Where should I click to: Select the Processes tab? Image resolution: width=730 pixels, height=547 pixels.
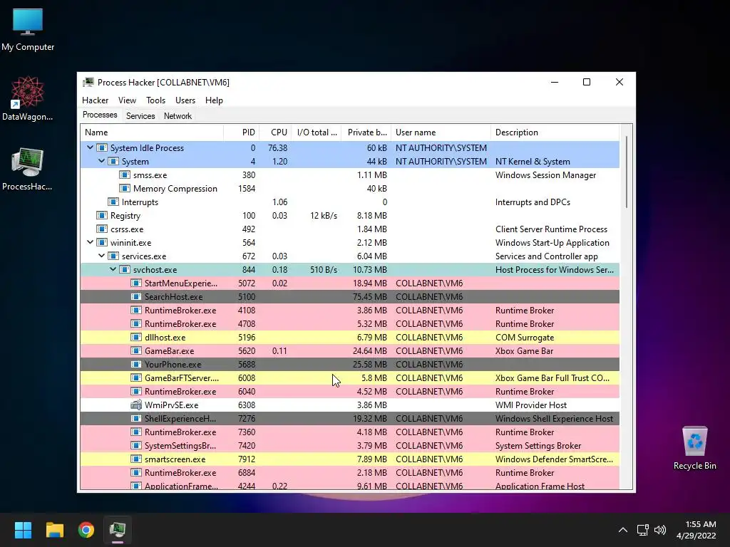[100, 115]
